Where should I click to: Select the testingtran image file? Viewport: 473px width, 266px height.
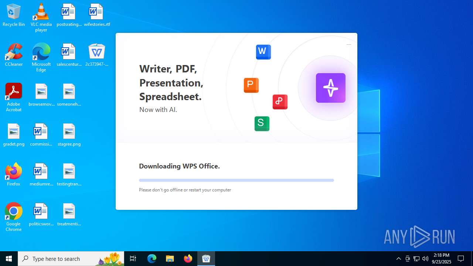[x=69, y=175]
